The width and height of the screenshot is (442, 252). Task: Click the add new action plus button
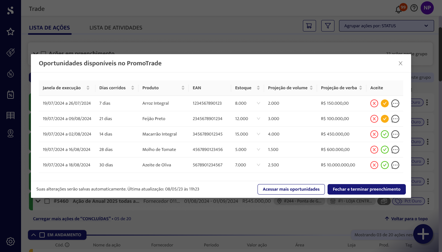(x=423, y=234)
